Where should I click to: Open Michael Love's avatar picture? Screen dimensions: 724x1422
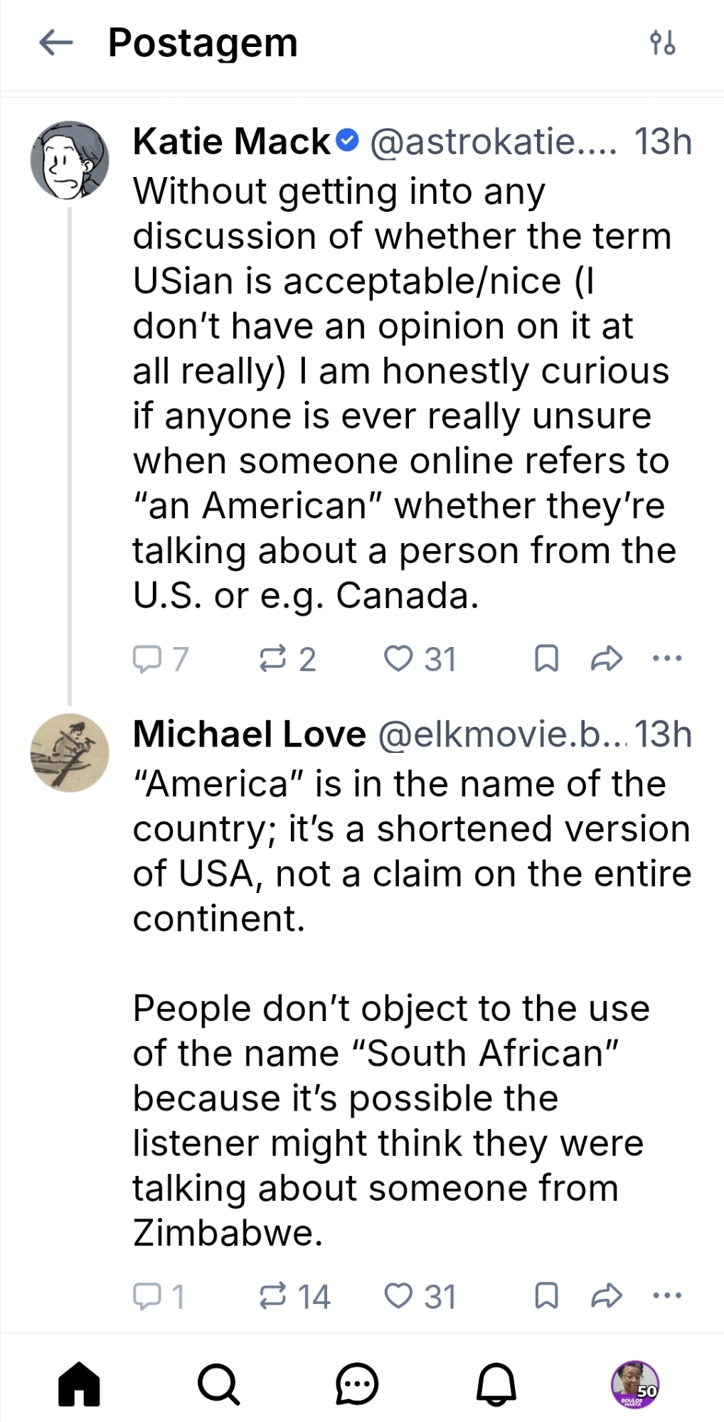click(x=70, y=752)
